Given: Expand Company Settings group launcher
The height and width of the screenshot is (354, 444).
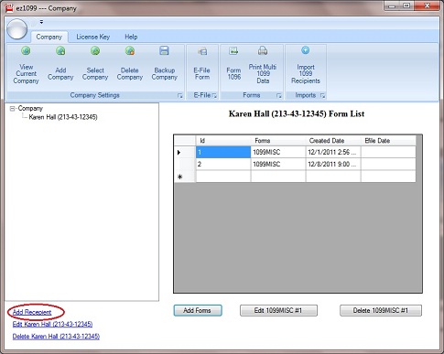Looking at the screenshot, I should 179,96.
